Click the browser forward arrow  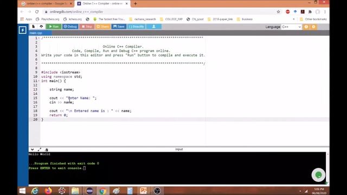29,12
